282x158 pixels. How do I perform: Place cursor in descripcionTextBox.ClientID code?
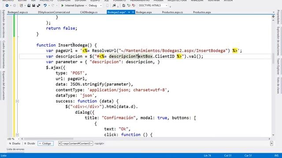[142, 56]
